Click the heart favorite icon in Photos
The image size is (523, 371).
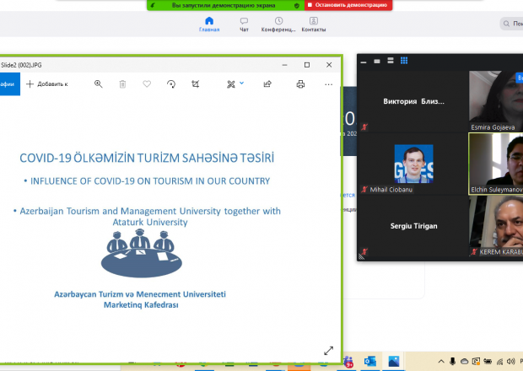pyautogui.click(x=147, y=84)
